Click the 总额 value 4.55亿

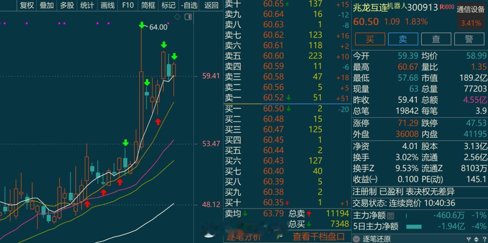coord(475,100)
